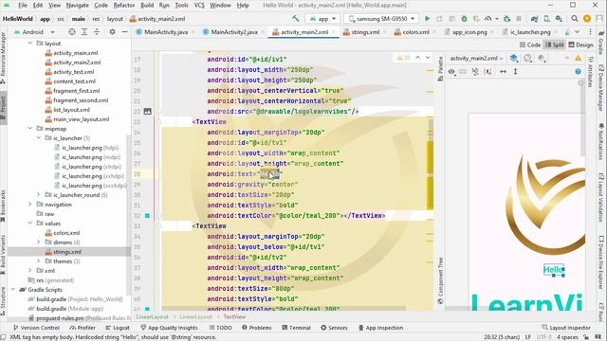Switch editor to Design view

coord(580,45)
